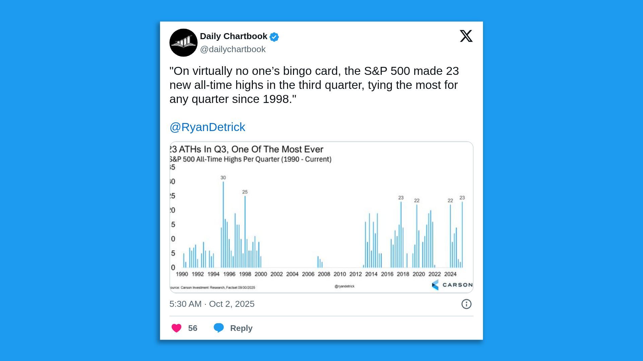
Task: Open the timestamp 5:30 AM Oct 2, 2025
Action: (x=212, y=304)
